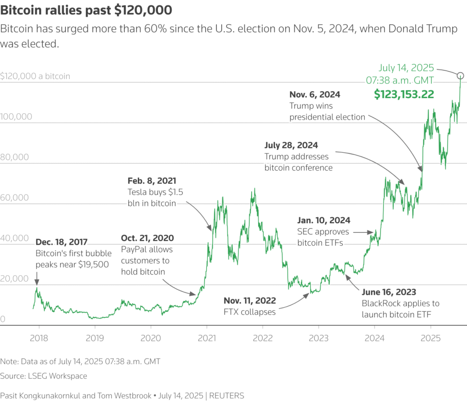
Task: Select the 20,000 y-axis label
Action: (16, 278)
